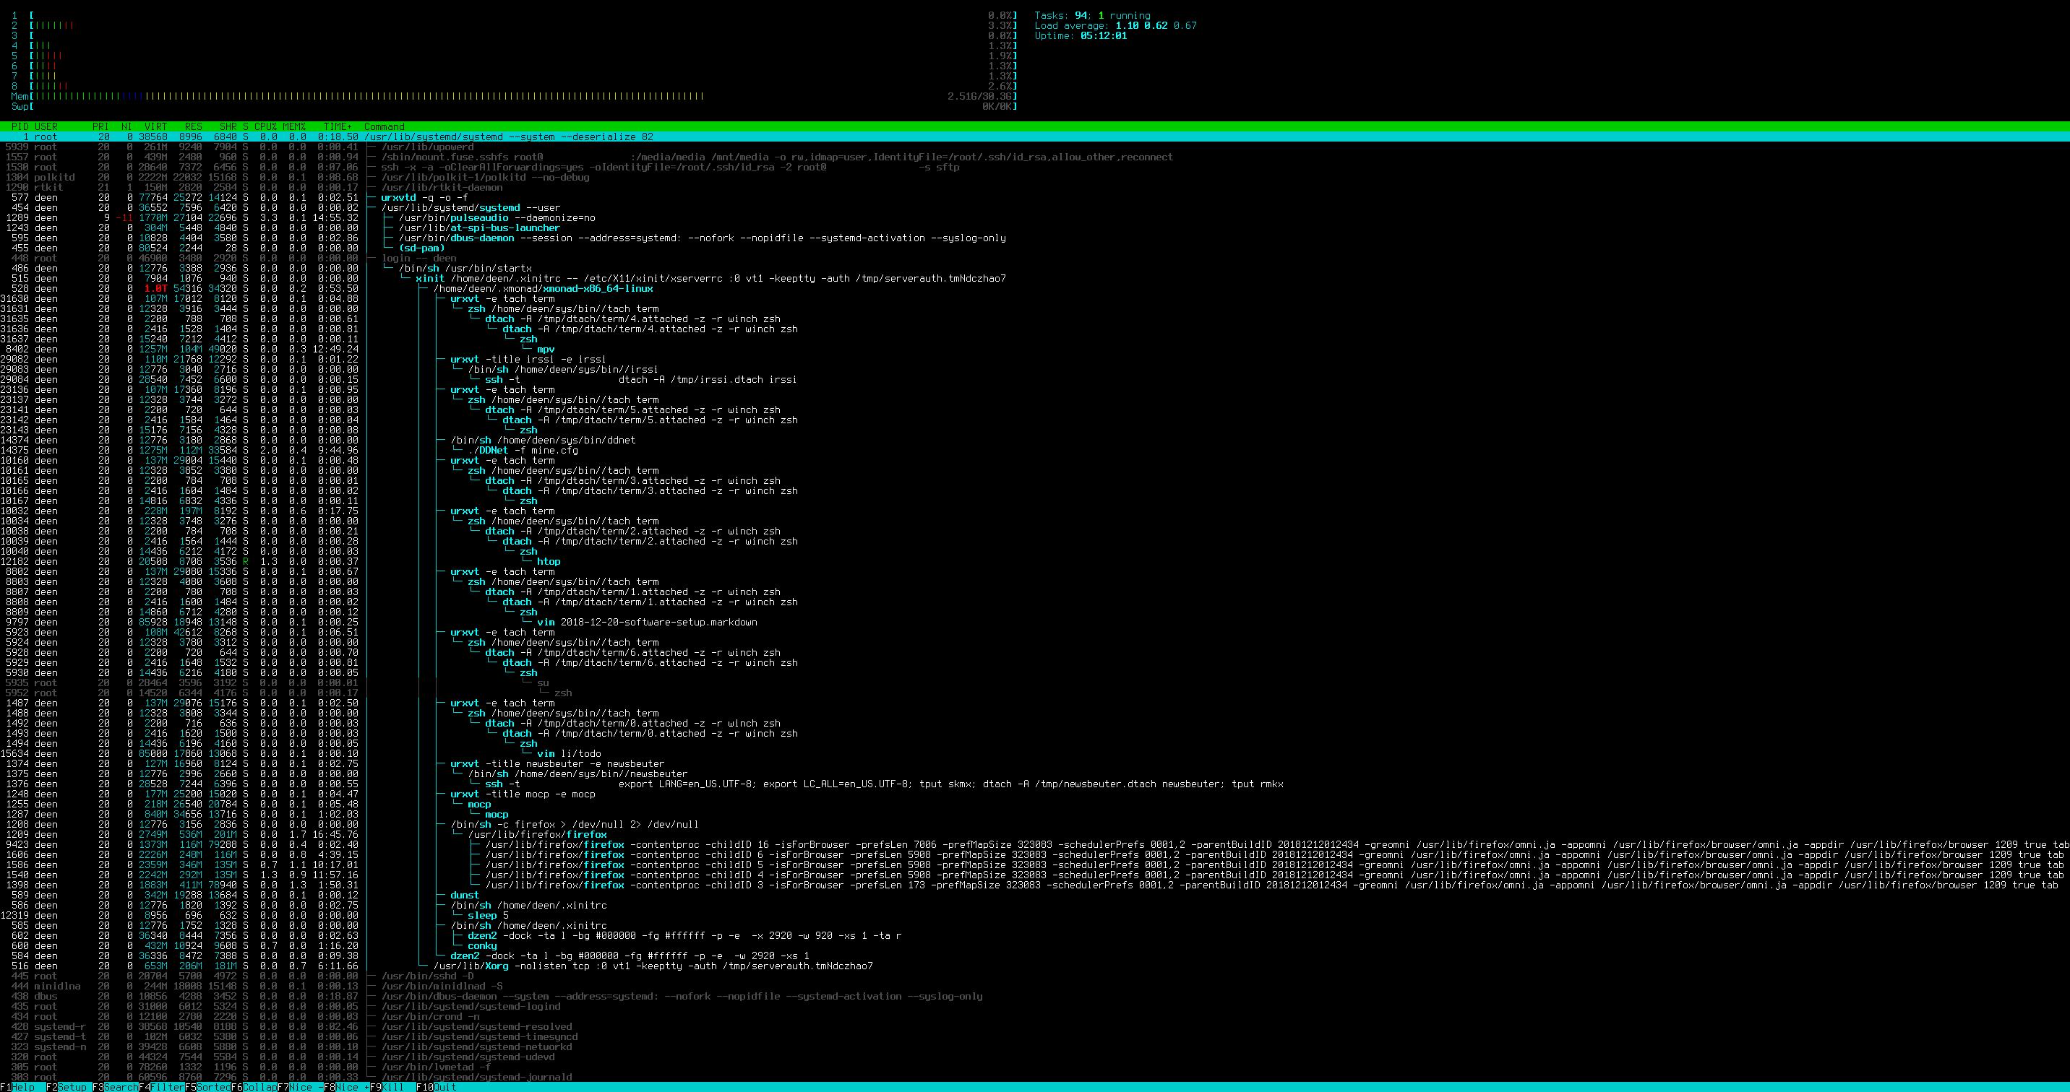Sort processes by the TIME+ column

tap(337, 126)
